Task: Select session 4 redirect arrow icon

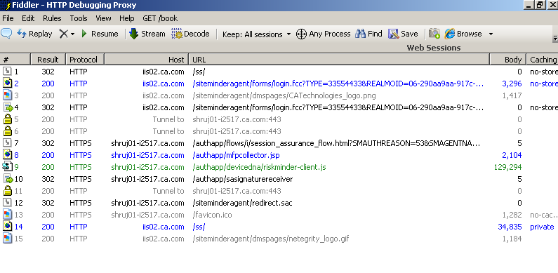Action: pyautogui.click(x=8, y=107)
